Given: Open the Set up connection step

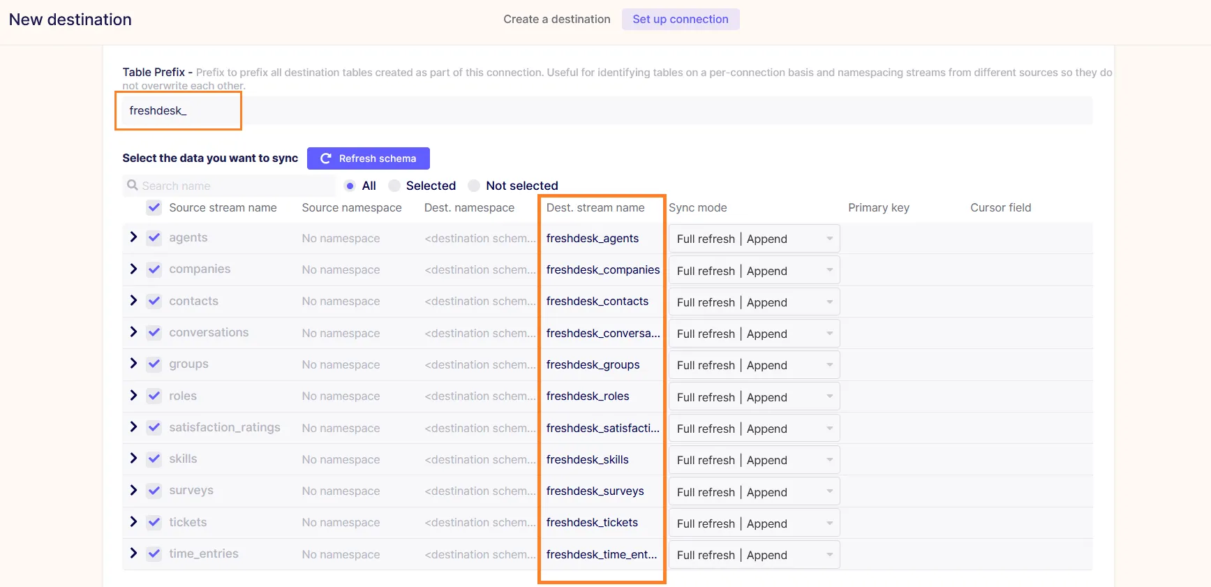Looking at the screenshot, I should 681,19.
